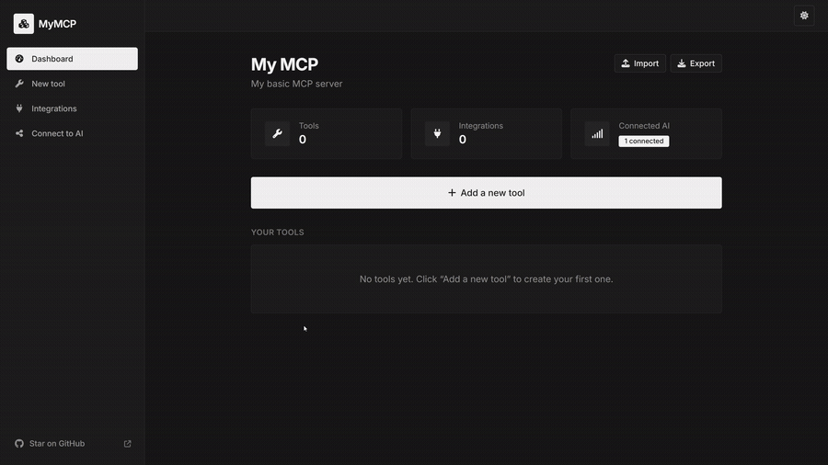Click the Star on GitHub link
Image resolution: width=828 pixels, height=465 pixels.
click(x=56, y=443)
